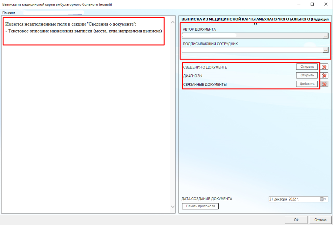Click the Автор документа field

252,36
